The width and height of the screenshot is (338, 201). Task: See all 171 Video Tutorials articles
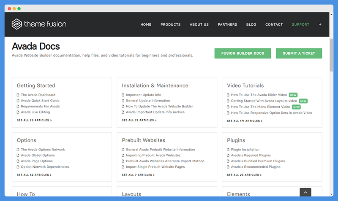click(245, 121)
